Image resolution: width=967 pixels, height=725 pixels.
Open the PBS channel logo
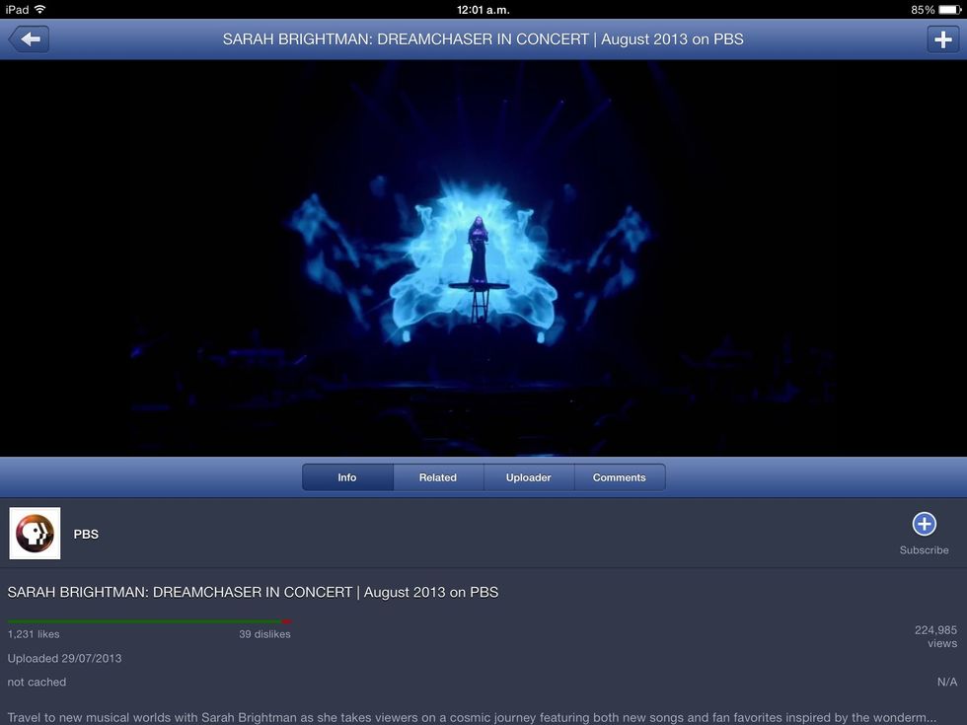pos(35,534)
